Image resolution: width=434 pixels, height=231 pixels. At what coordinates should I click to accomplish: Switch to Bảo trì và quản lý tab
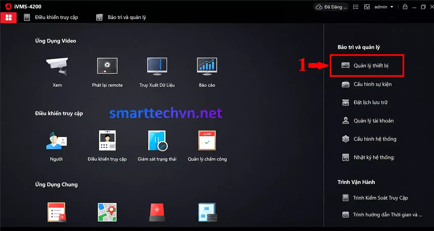coord(121,17)
